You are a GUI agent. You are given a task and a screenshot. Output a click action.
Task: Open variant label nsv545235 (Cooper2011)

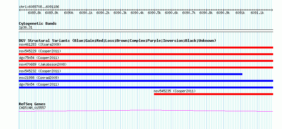[x=175, y=91]
